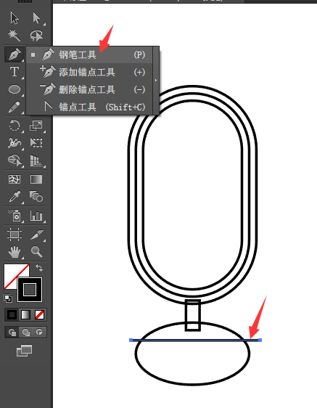Select the Shape Builder tool

pos(15,160)
